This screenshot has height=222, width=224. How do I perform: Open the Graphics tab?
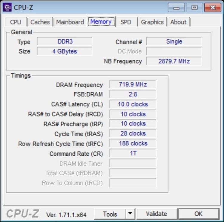pos(152,22)
